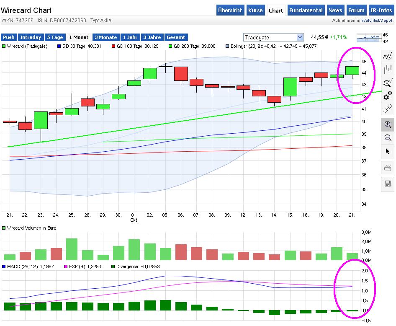
Task: Click the GD 38 Tage blue swatch
Action: pos(59,46)
